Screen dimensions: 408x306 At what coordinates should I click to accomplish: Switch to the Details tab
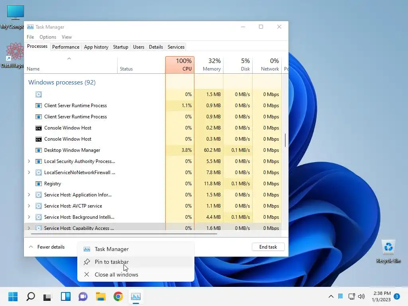click(156, 47)
